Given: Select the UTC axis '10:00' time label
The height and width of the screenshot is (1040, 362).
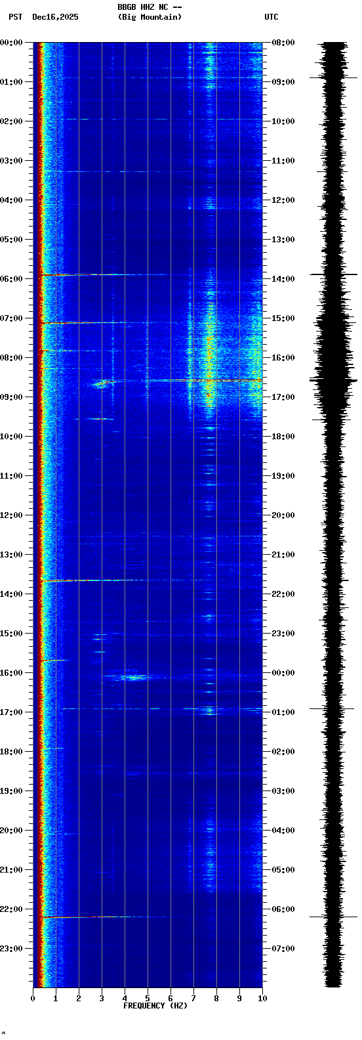Looking at the screenshot, I should click(x=283, y=121).
